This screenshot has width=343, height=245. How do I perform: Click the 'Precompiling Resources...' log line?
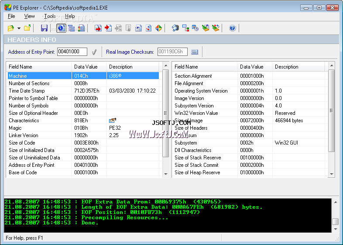(86, 217)
